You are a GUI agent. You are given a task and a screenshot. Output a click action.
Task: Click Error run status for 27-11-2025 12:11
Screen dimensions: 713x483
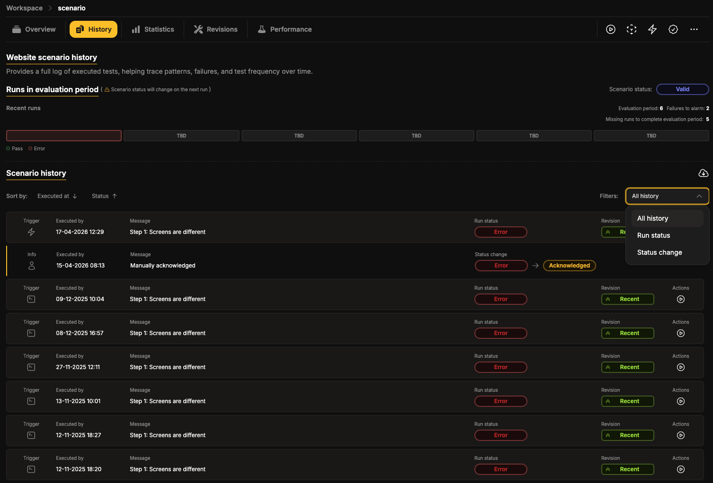[500, 367]
